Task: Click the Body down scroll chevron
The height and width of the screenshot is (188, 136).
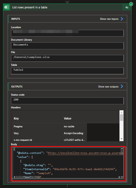Action: [122, 177]
